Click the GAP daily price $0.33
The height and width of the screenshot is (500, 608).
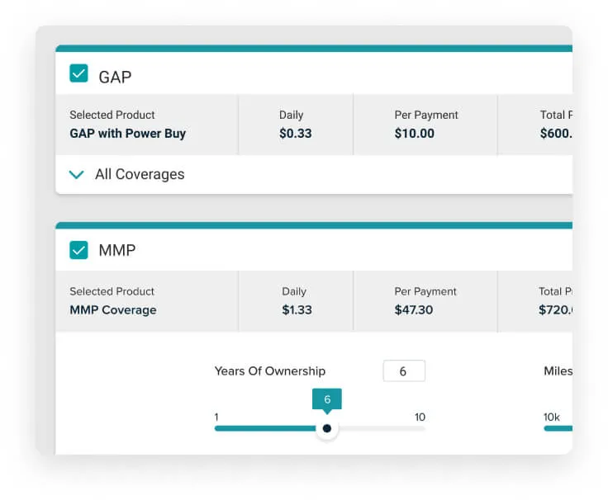(x=295, y=134)
